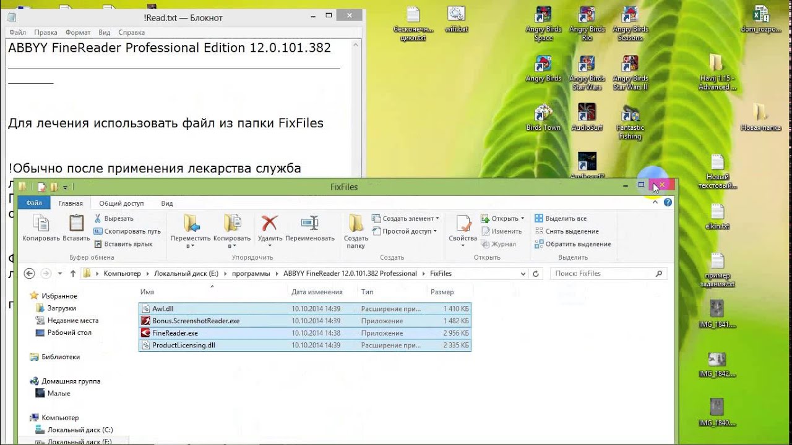Screen dimensions: 792x445
Task: Open Notepad's Файл menu
Action: [17, 32]
